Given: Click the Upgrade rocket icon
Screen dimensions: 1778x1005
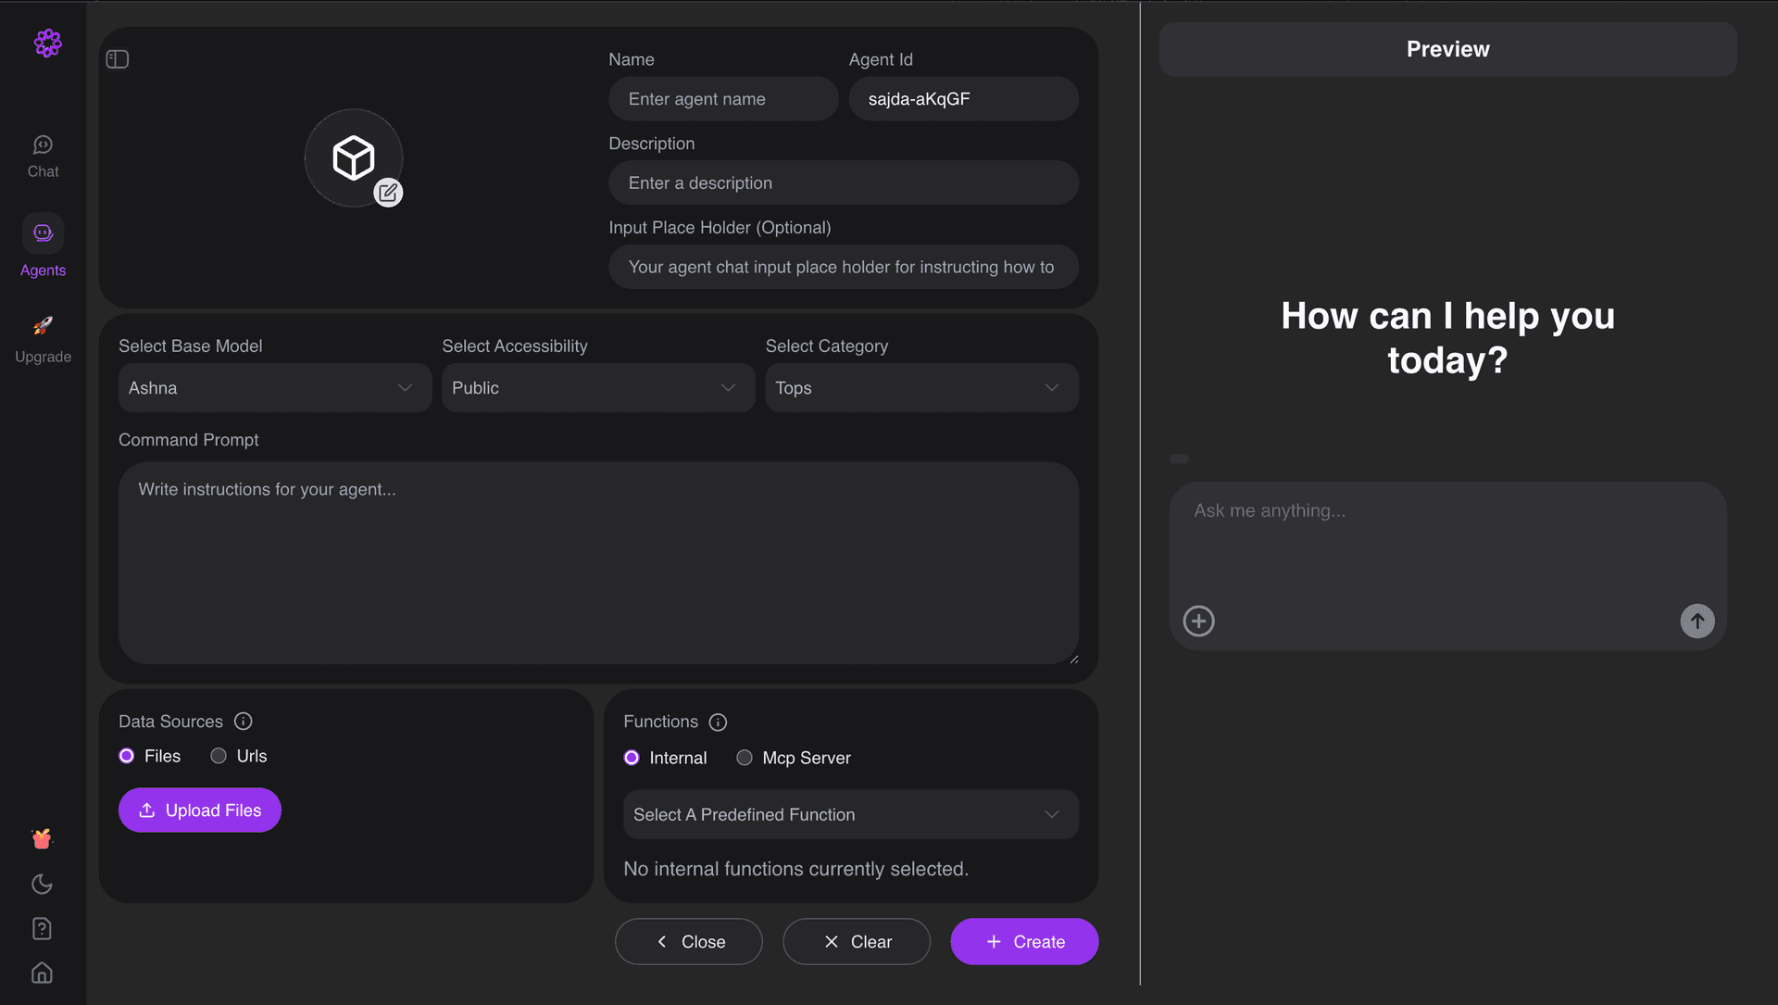Looking at the screenshot, I should pyautogui.click(x=43, y=326).
